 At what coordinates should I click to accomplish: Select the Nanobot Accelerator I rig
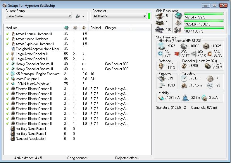[x=77, y=139]
